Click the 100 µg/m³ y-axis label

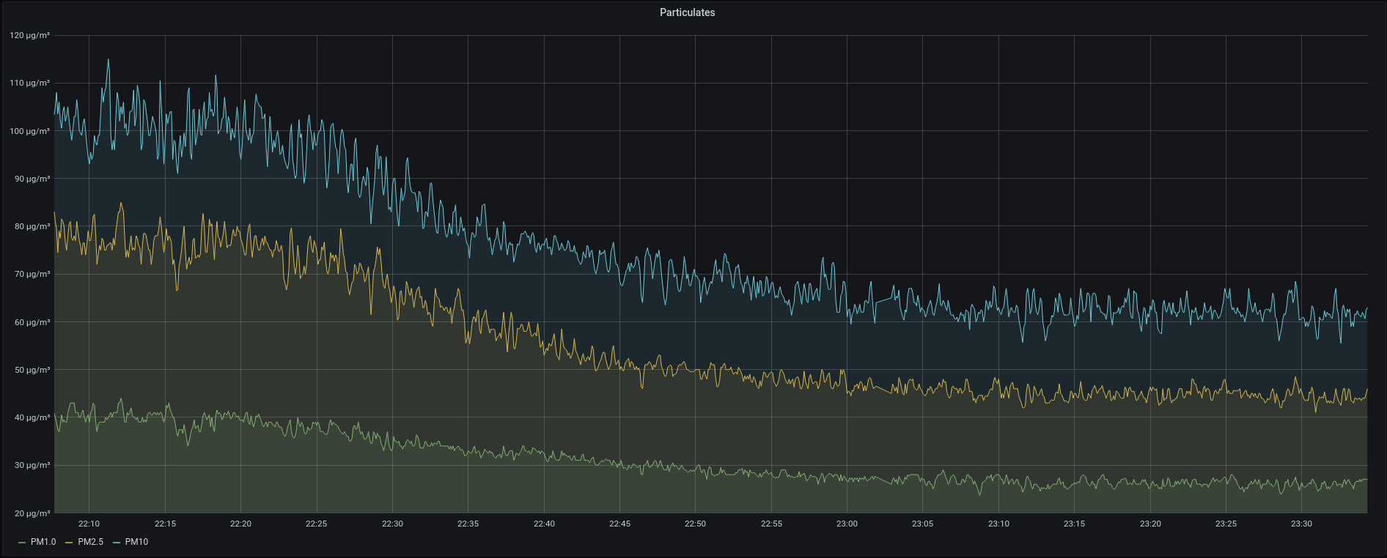pyautogui.click(x=29, y=131)
